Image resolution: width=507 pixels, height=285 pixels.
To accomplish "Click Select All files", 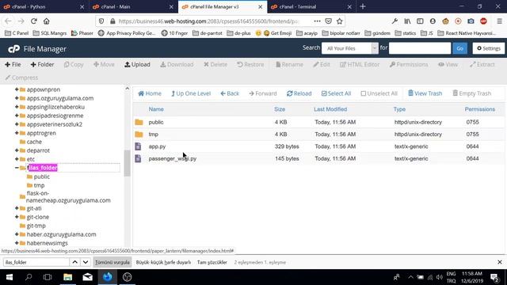I will (336, 93).
